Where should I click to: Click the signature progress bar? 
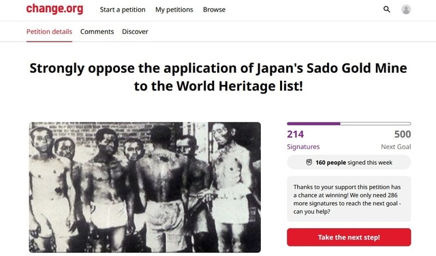point(349,124)
